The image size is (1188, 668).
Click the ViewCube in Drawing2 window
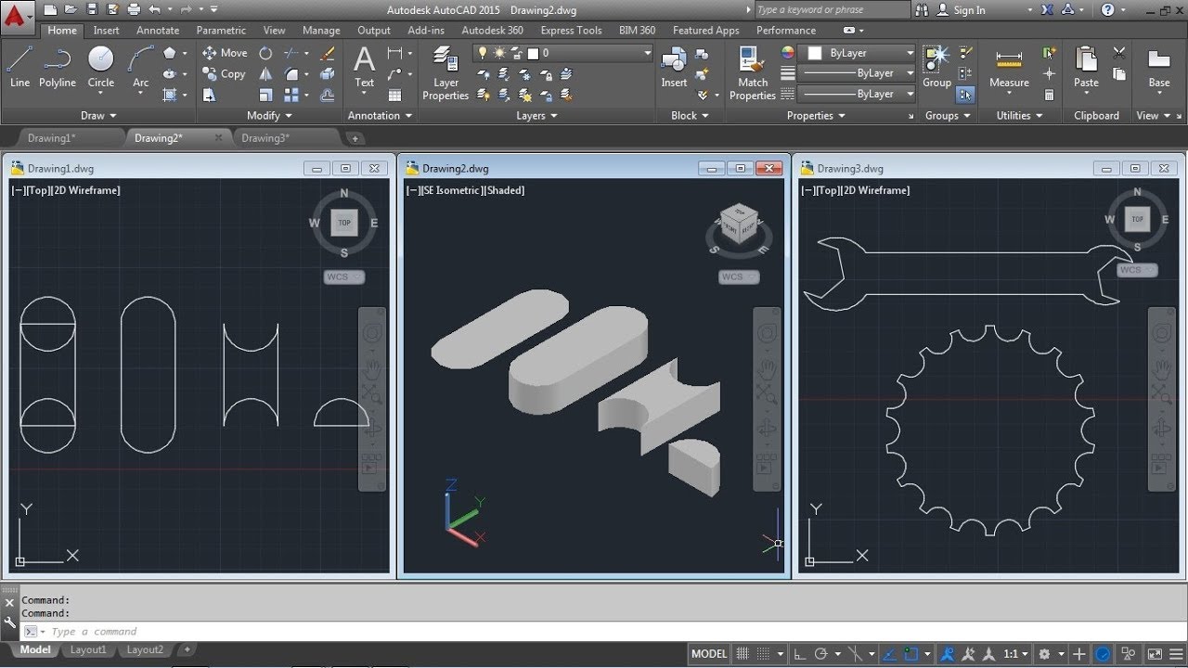tap(739, 224)
